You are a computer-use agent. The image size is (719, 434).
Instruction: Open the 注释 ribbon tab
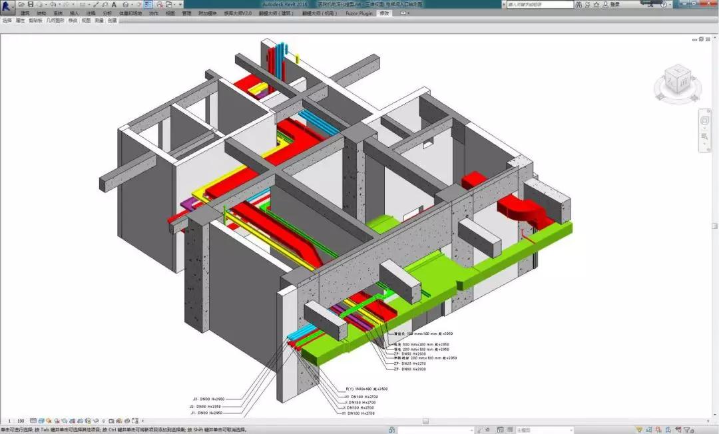(91, 13)
